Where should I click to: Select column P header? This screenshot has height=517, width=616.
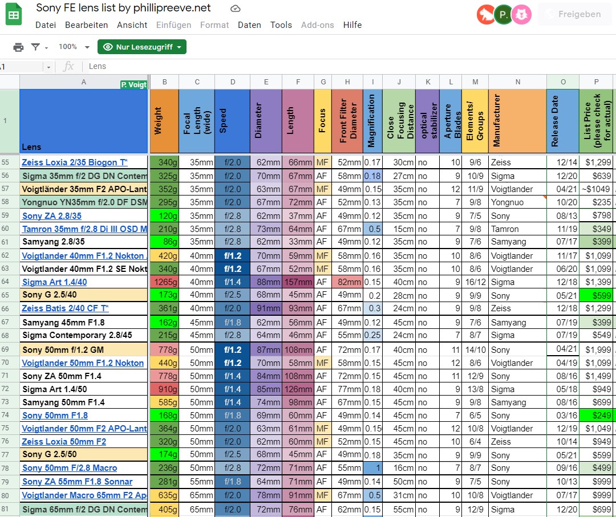click(596, 82)
